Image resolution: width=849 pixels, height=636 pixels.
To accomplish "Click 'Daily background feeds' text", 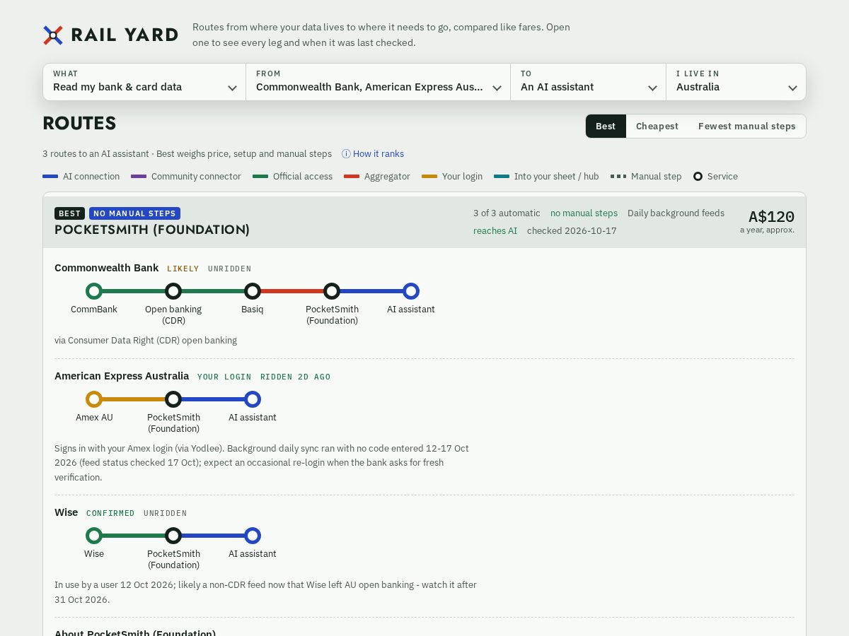I will (x=676, y=213).
